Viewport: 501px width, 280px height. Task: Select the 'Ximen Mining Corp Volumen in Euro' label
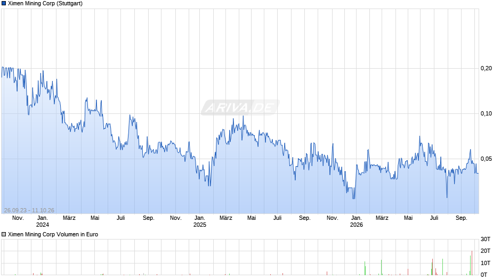pyautogui.click(x=53, y=234)
